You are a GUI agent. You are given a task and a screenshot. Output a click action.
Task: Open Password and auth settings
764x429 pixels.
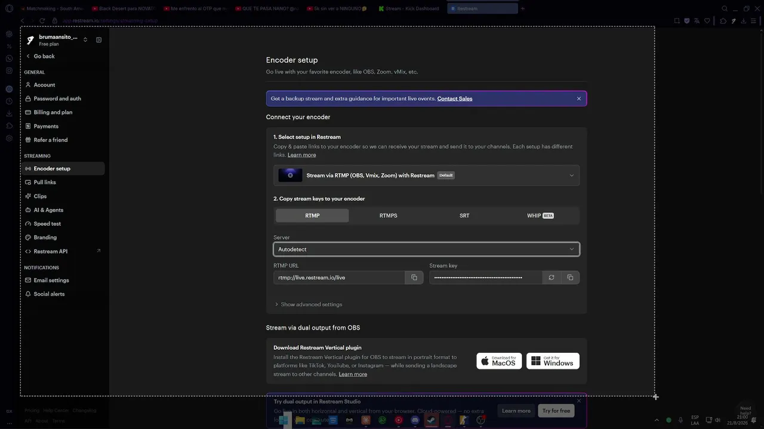(x=63, y=99)
